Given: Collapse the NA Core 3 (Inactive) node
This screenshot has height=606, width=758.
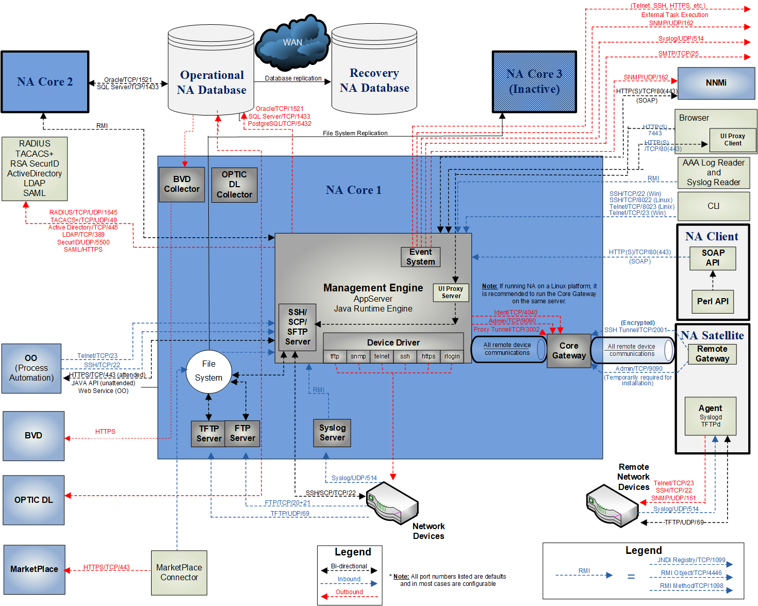Looking at the screenshot, I should click(x=534, y=81).
